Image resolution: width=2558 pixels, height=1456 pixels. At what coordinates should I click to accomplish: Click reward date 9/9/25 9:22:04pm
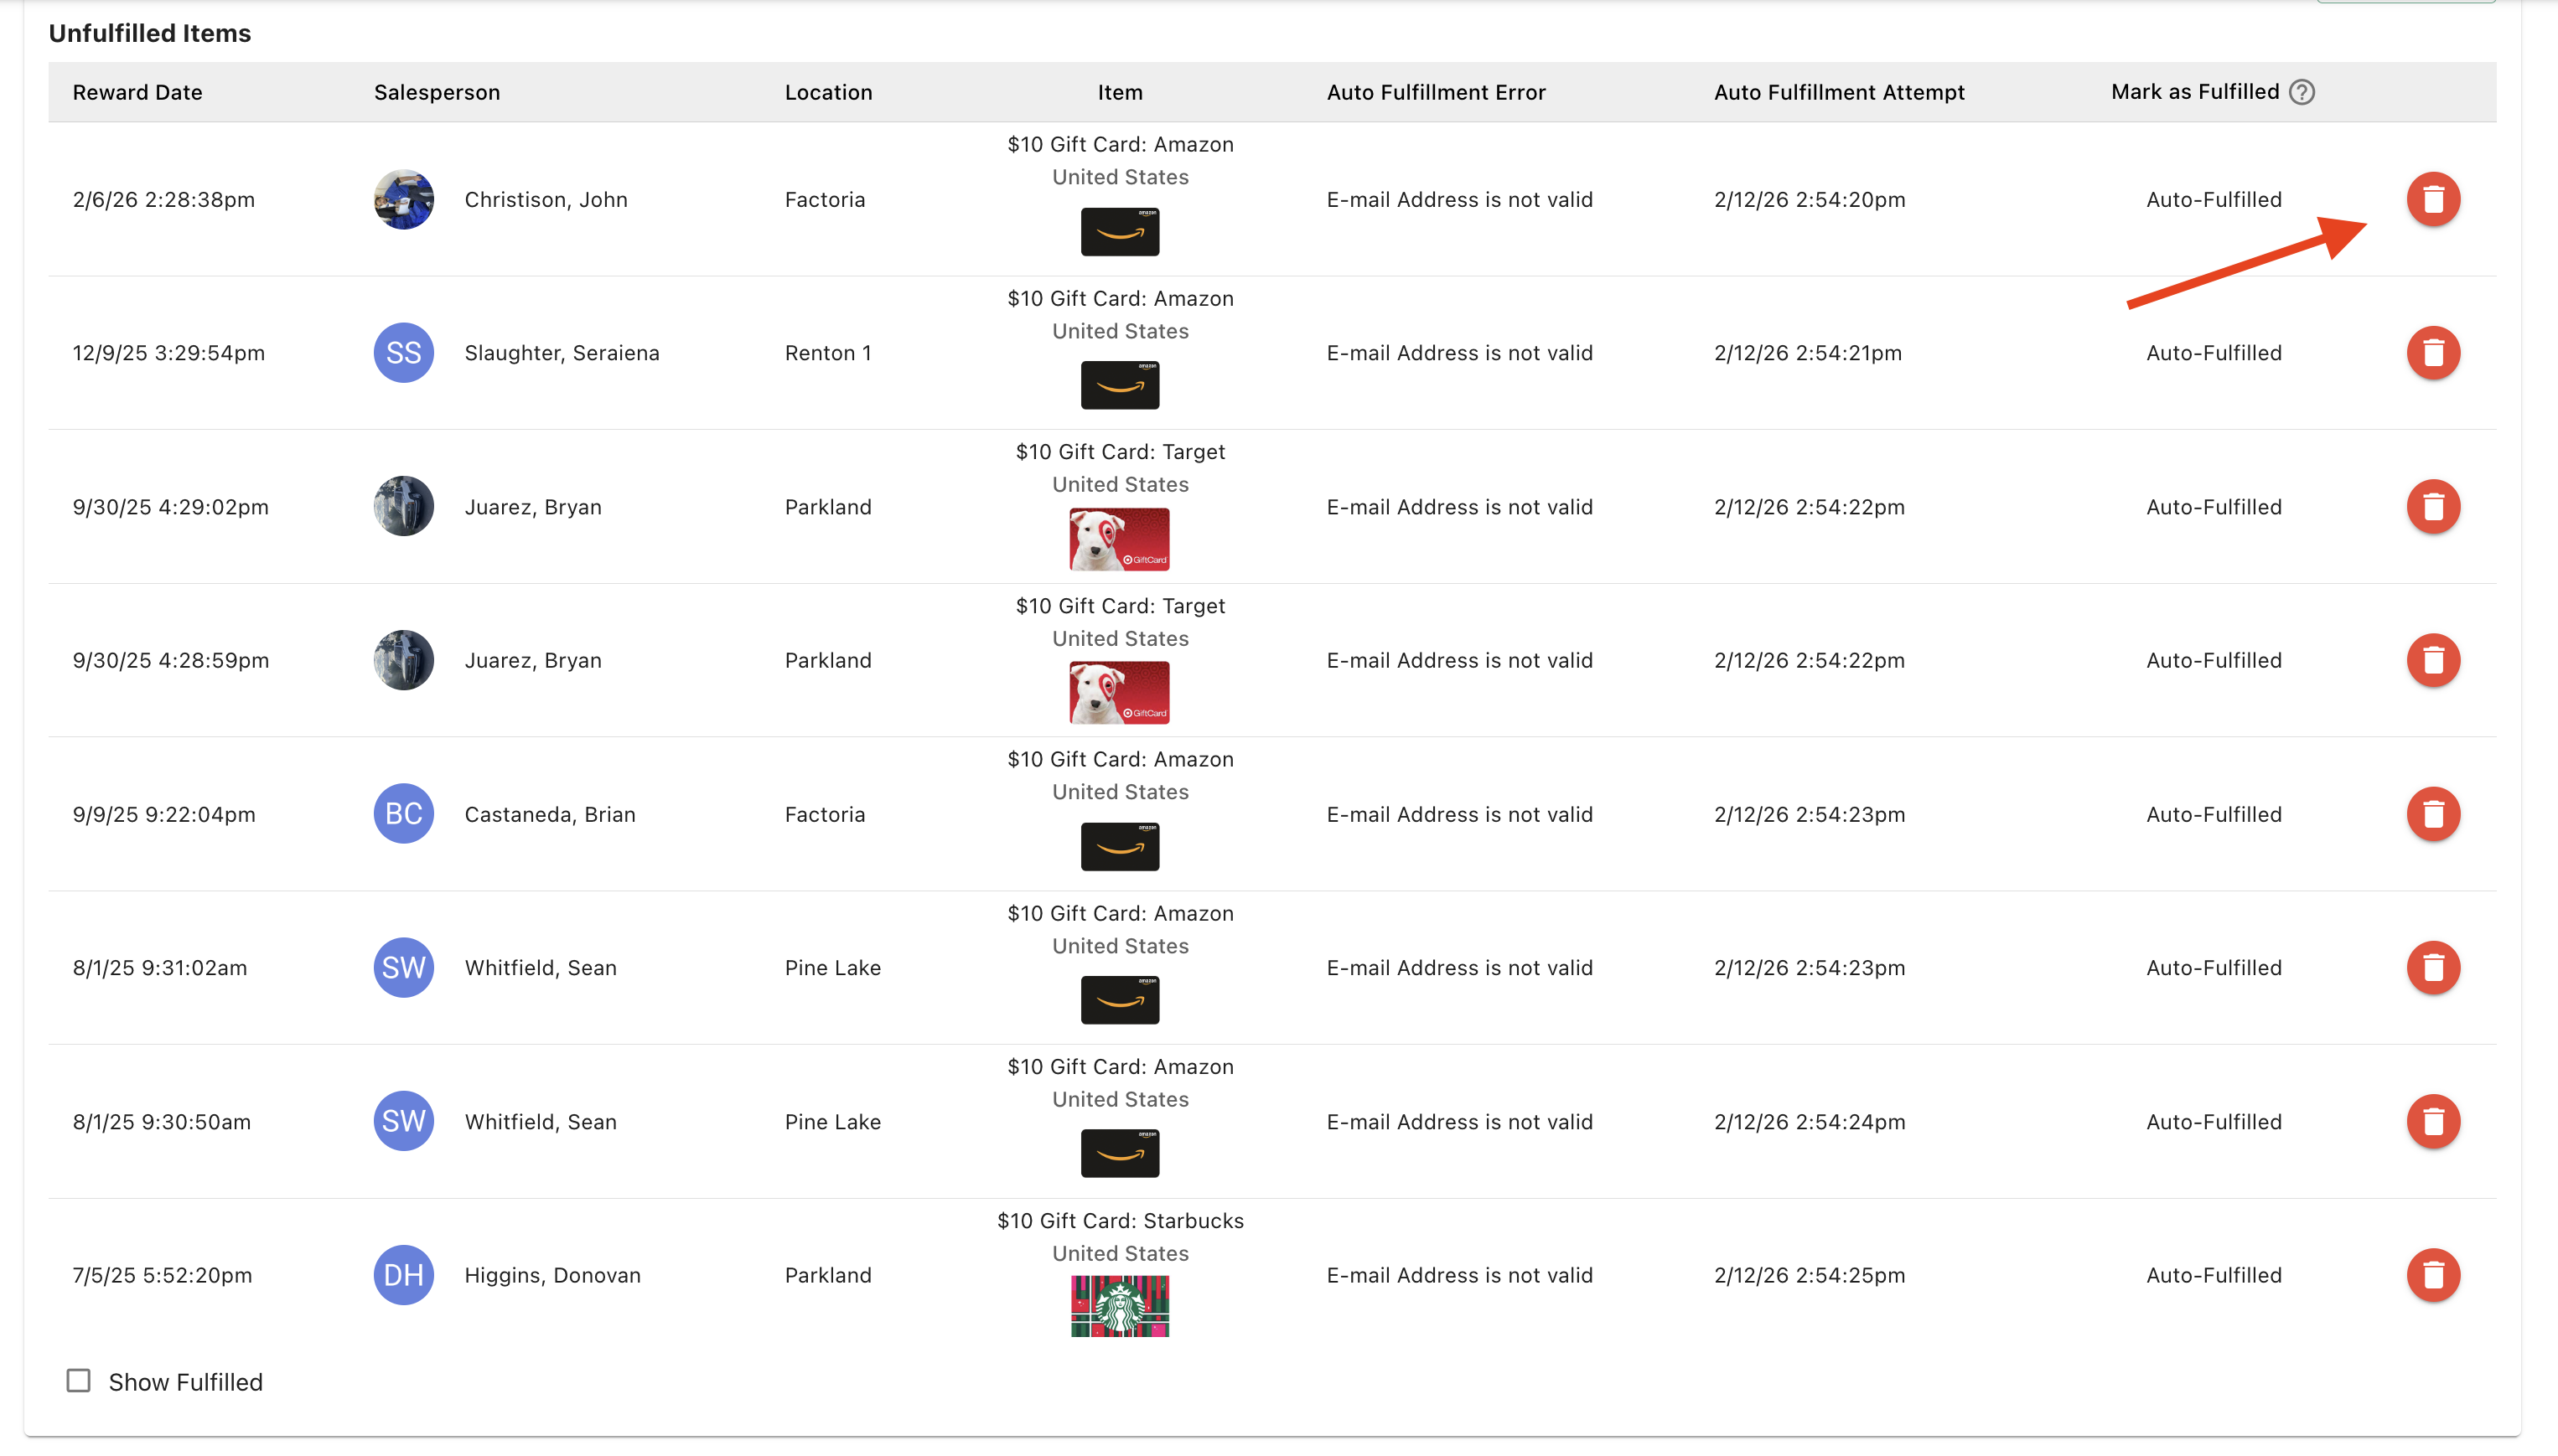point(163,815)
